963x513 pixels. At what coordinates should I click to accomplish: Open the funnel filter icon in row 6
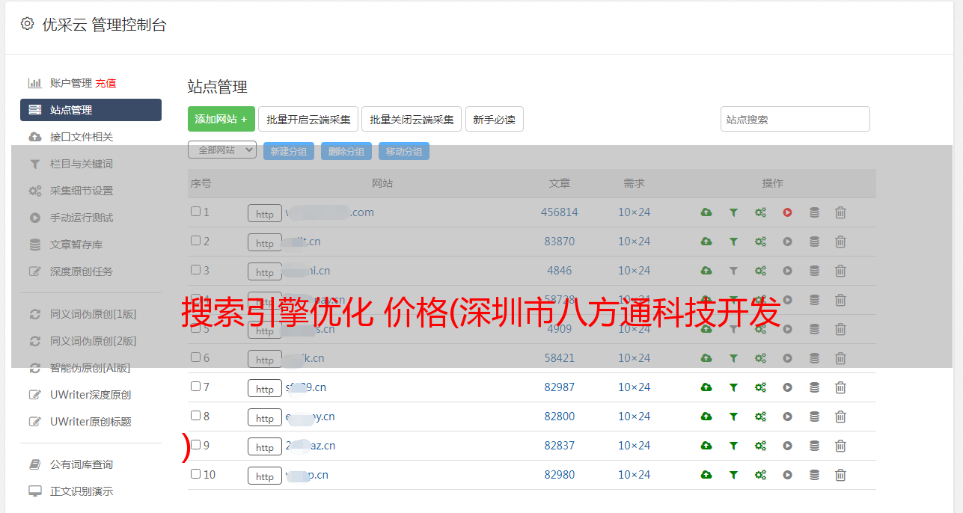(733, 358)
